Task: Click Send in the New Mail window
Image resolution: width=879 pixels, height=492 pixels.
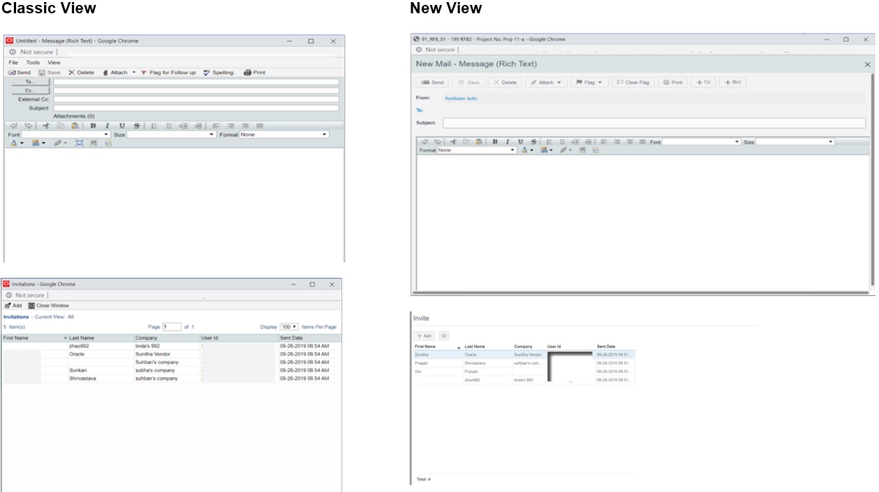Action: click(432, 83)
